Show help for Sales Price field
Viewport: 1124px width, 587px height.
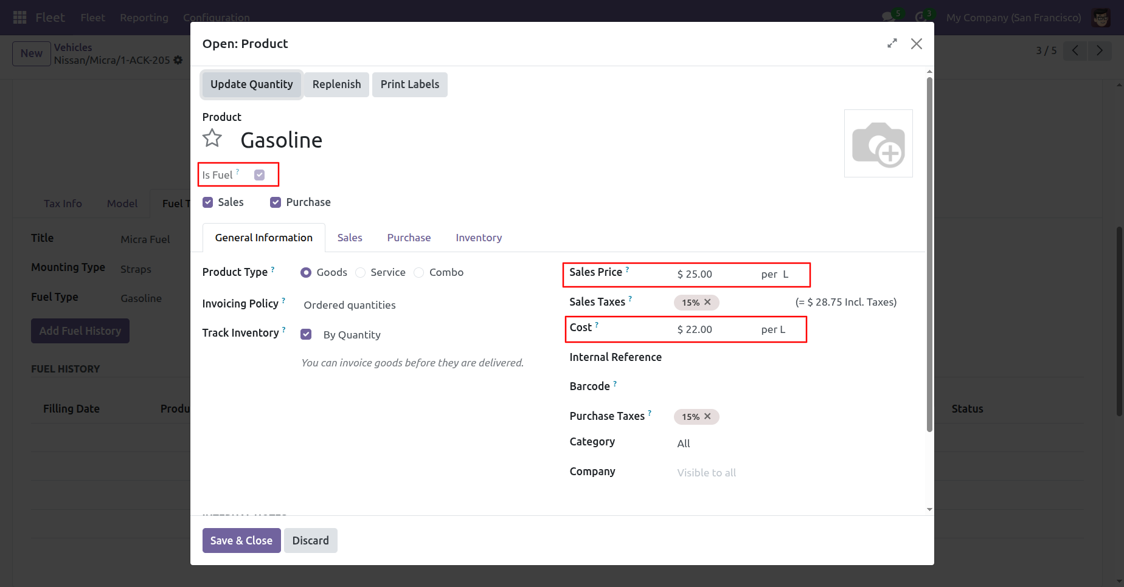coord(628,269)
